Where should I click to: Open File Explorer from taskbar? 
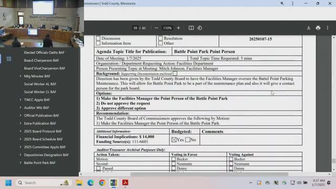(x=79, y=183)
